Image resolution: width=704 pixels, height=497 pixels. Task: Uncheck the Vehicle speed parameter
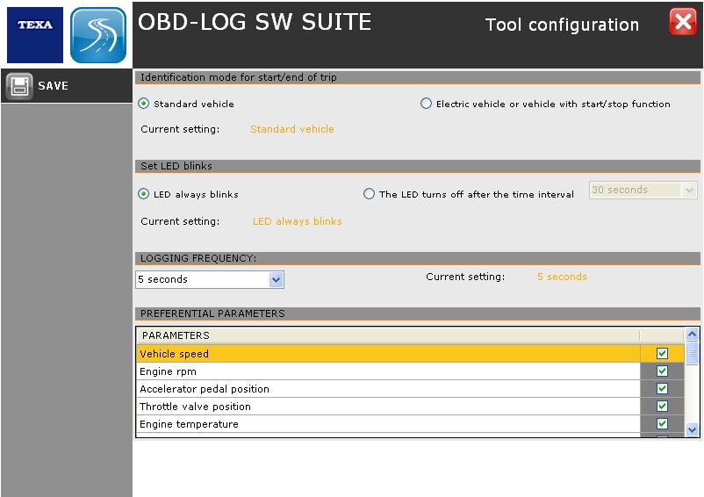(x=662, y=353)
